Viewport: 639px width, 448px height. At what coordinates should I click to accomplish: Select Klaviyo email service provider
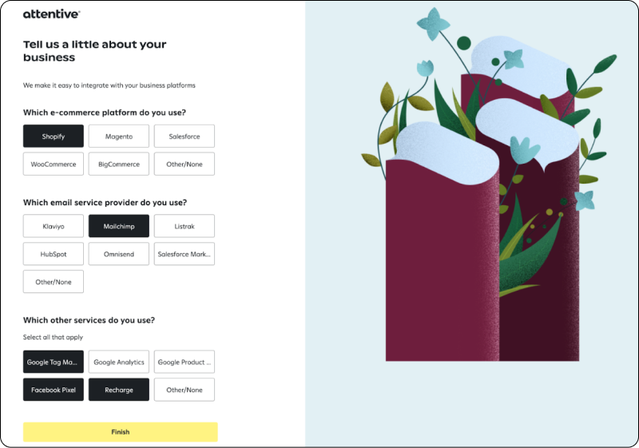[54, 226]
